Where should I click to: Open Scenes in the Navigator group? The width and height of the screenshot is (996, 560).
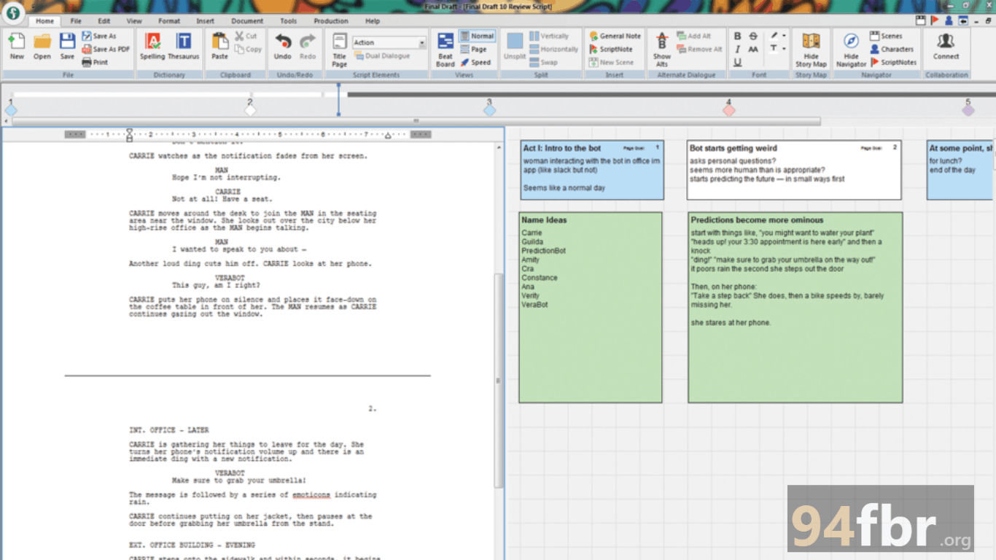pyautogui.click(x=886, y=36)
